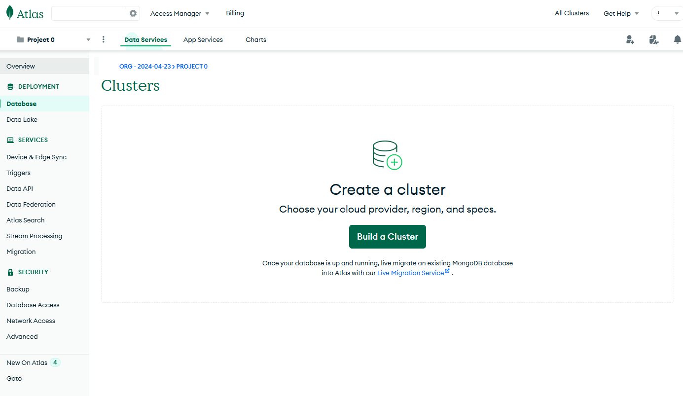Click invite user icon
683x396 pixels.
[x=630, y=39]
